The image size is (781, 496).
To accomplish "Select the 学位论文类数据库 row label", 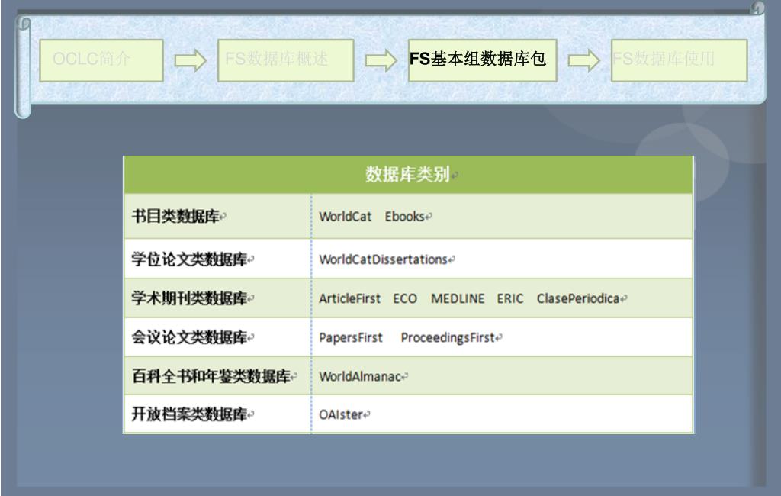I will 189,259.
